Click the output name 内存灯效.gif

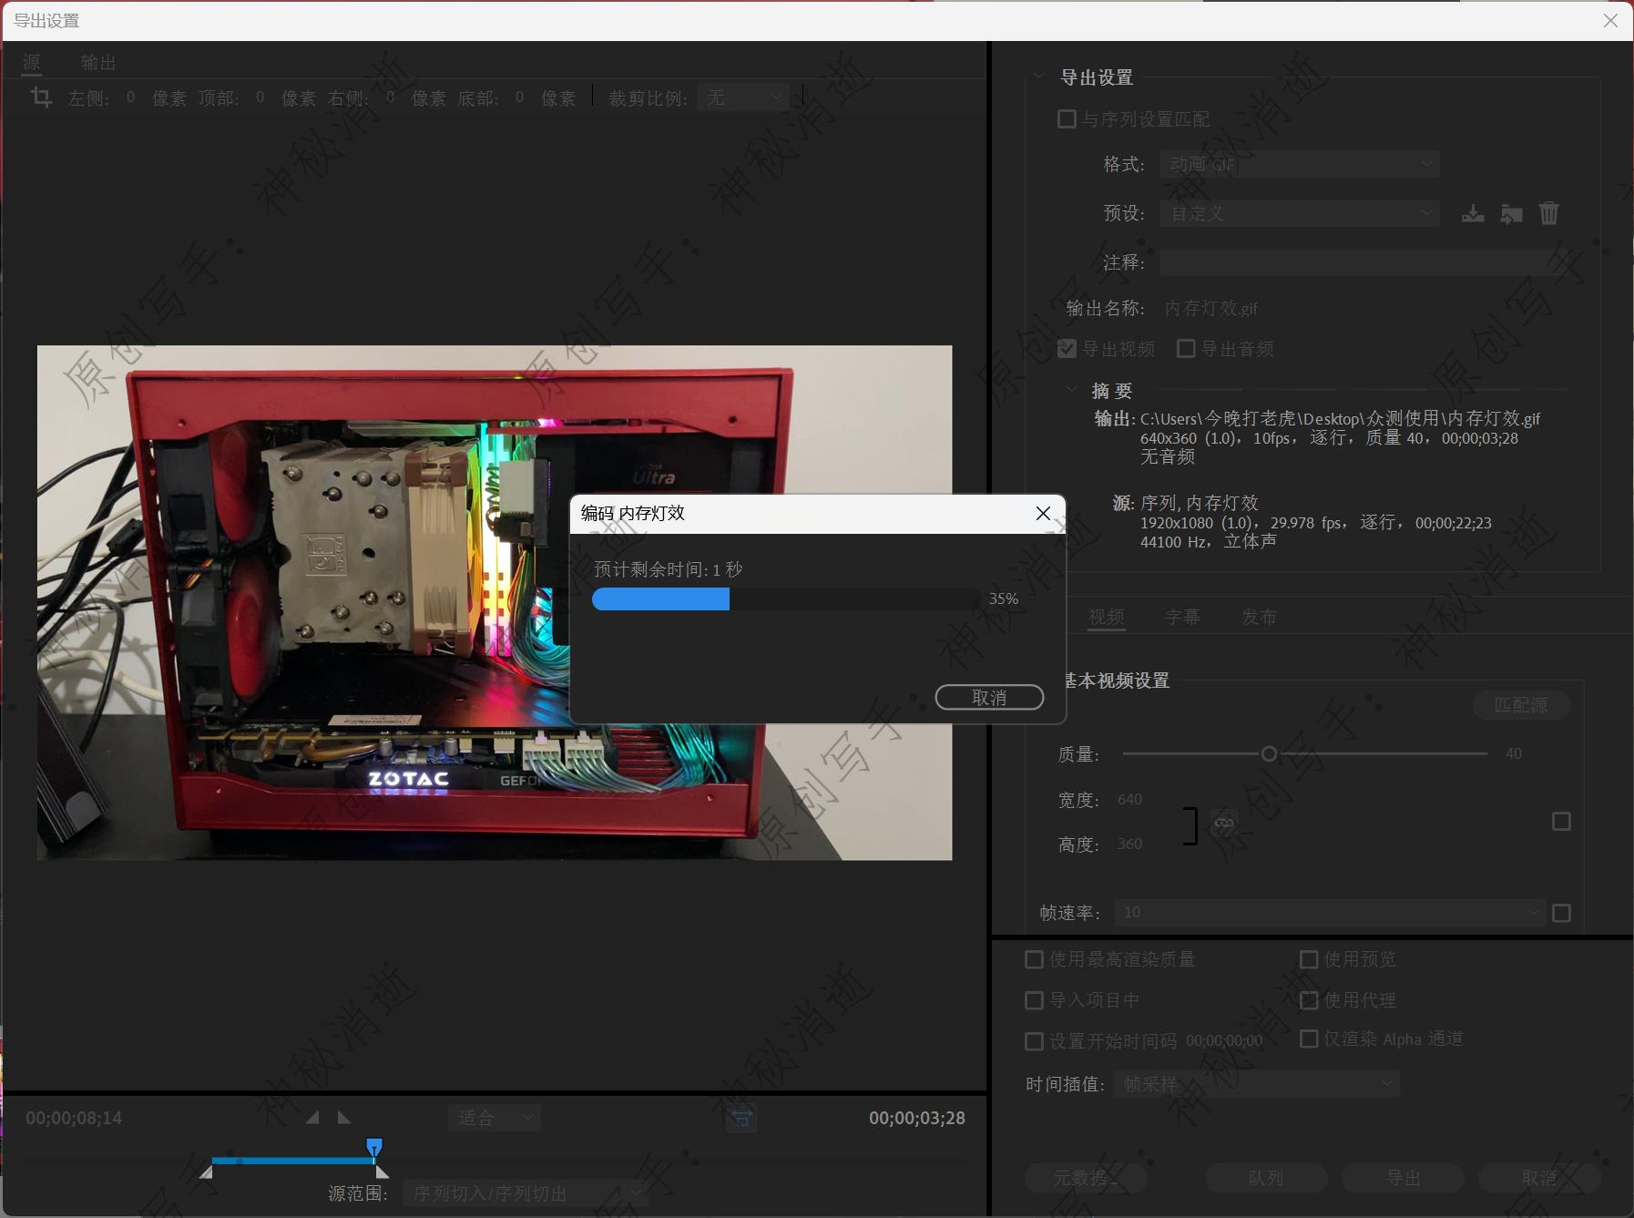1210,309
